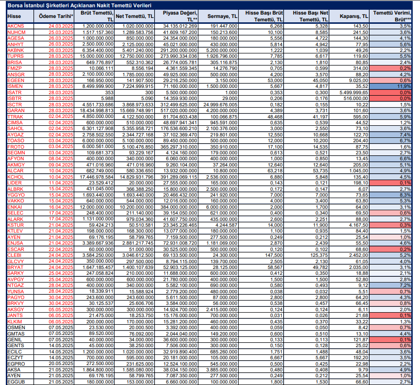Click the 7,2% yield cell for NTGAZ
This screenshot has width=420, height=385.
click(390, 285)
